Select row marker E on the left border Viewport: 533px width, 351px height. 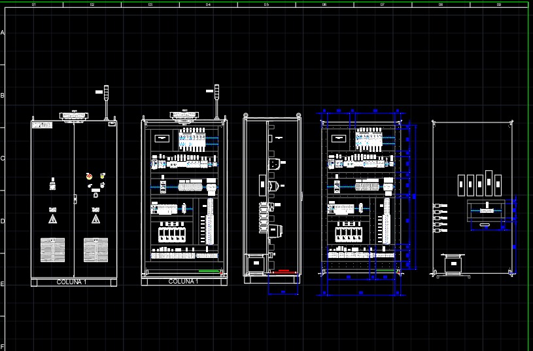click(x=3, y=284)
